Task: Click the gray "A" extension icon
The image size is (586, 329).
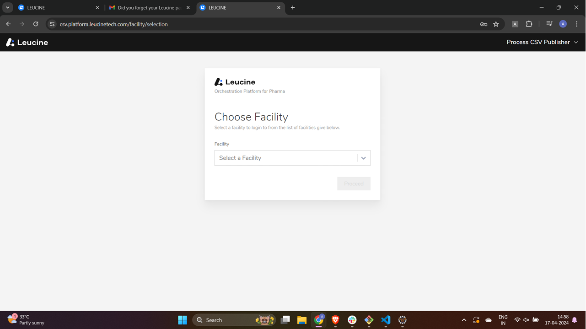Action: (515, 24)
